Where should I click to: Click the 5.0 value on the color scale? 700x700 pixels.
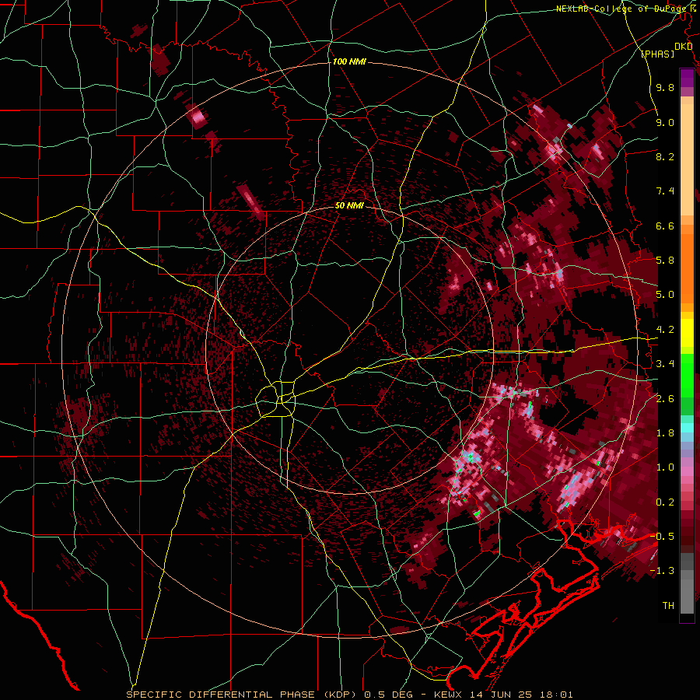(665, 295)
